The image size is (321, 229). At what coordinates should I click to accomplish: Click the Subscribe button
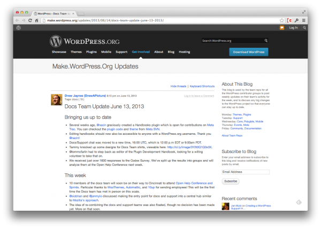pos(231,181)
